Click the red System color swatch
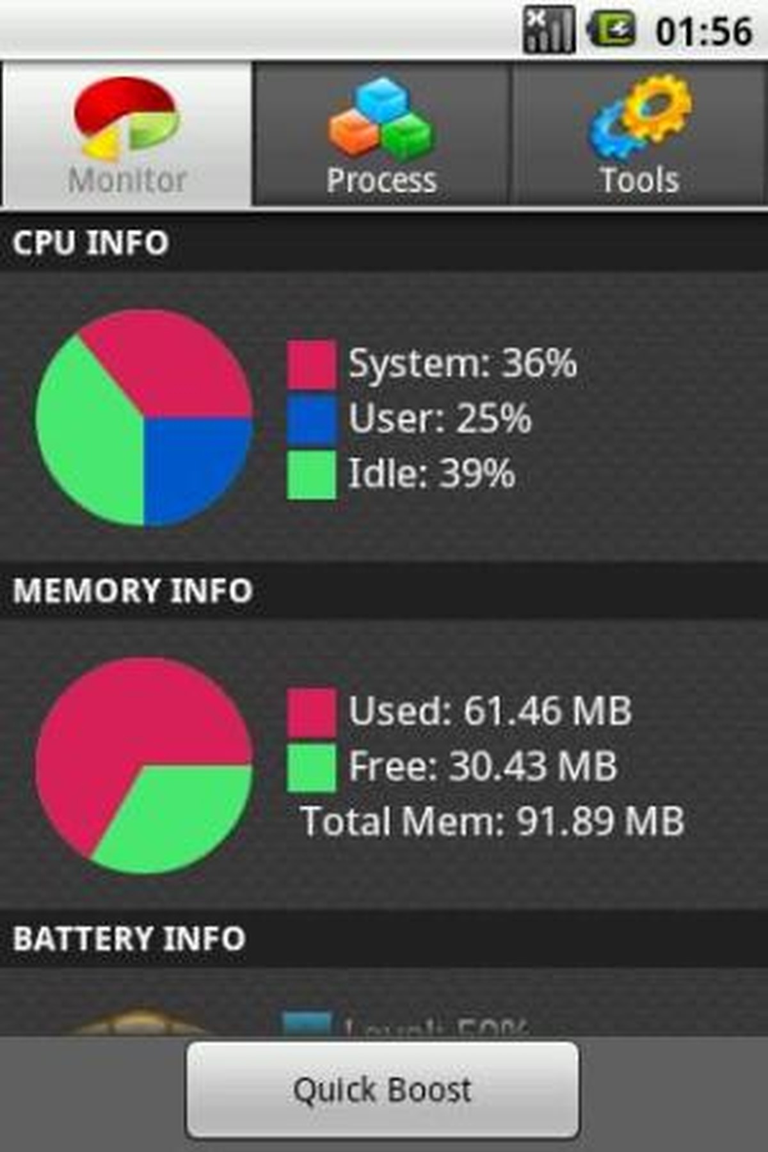Viewport: 768px width, 1152px height. pyautogui.click(x=311, y=364)
